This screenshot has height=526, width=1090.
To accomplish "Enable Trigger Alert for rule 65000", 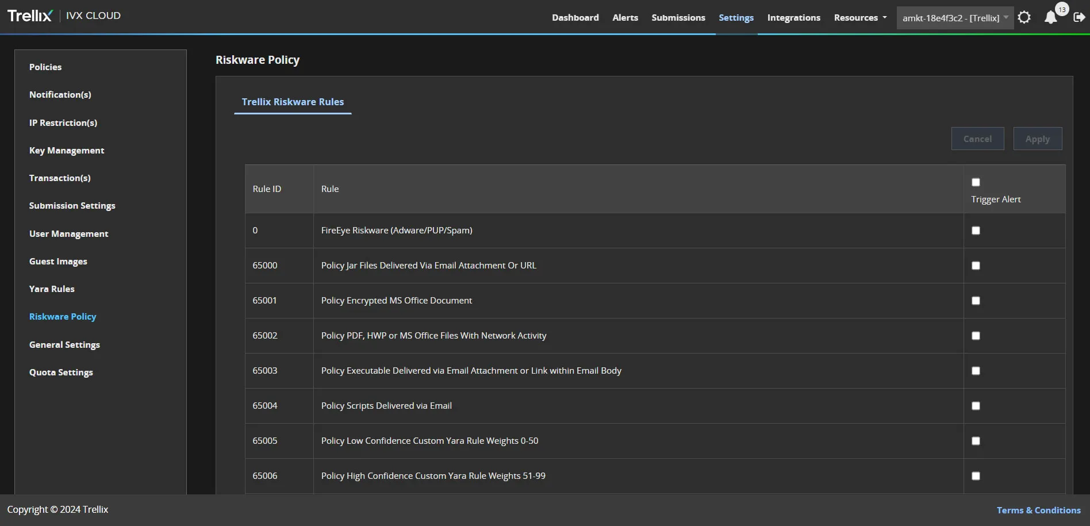I will tap(976, 266).
